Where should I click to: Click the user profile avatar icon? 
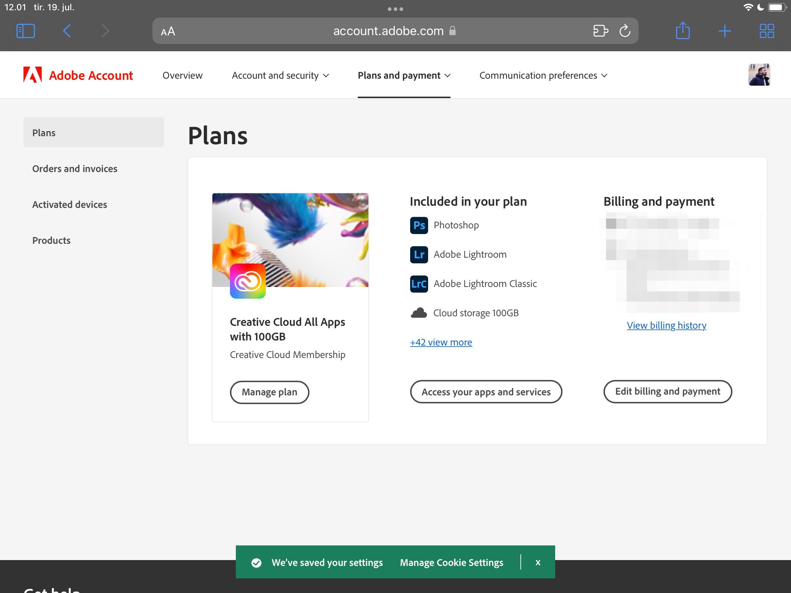761,74
